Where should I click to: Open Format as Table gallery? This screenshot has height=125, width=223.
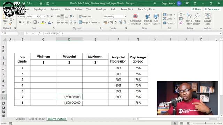click(147, 19)
